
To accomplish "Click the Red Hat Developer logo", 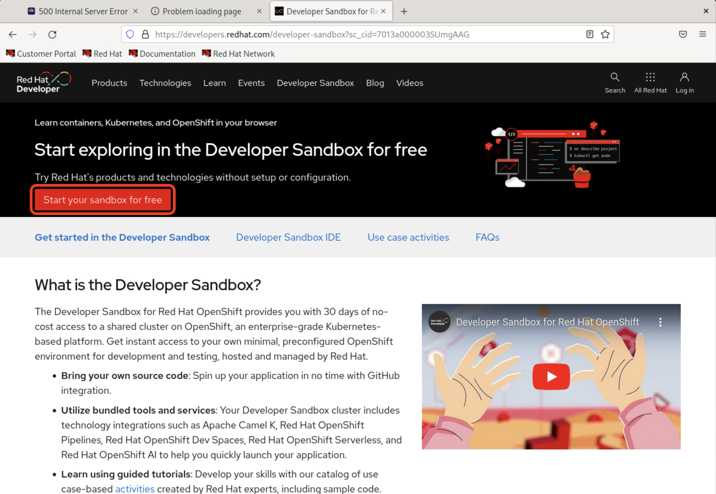I will click(x=44, y=83).
